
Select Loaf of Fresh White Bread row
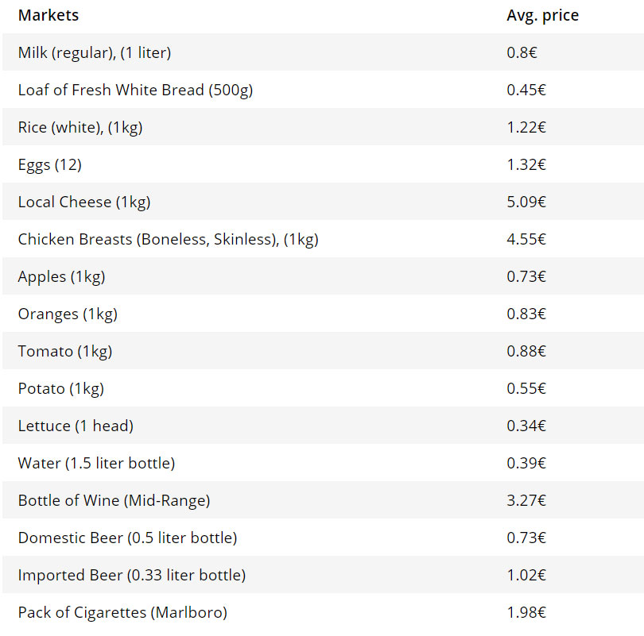[x=324, y=90]
